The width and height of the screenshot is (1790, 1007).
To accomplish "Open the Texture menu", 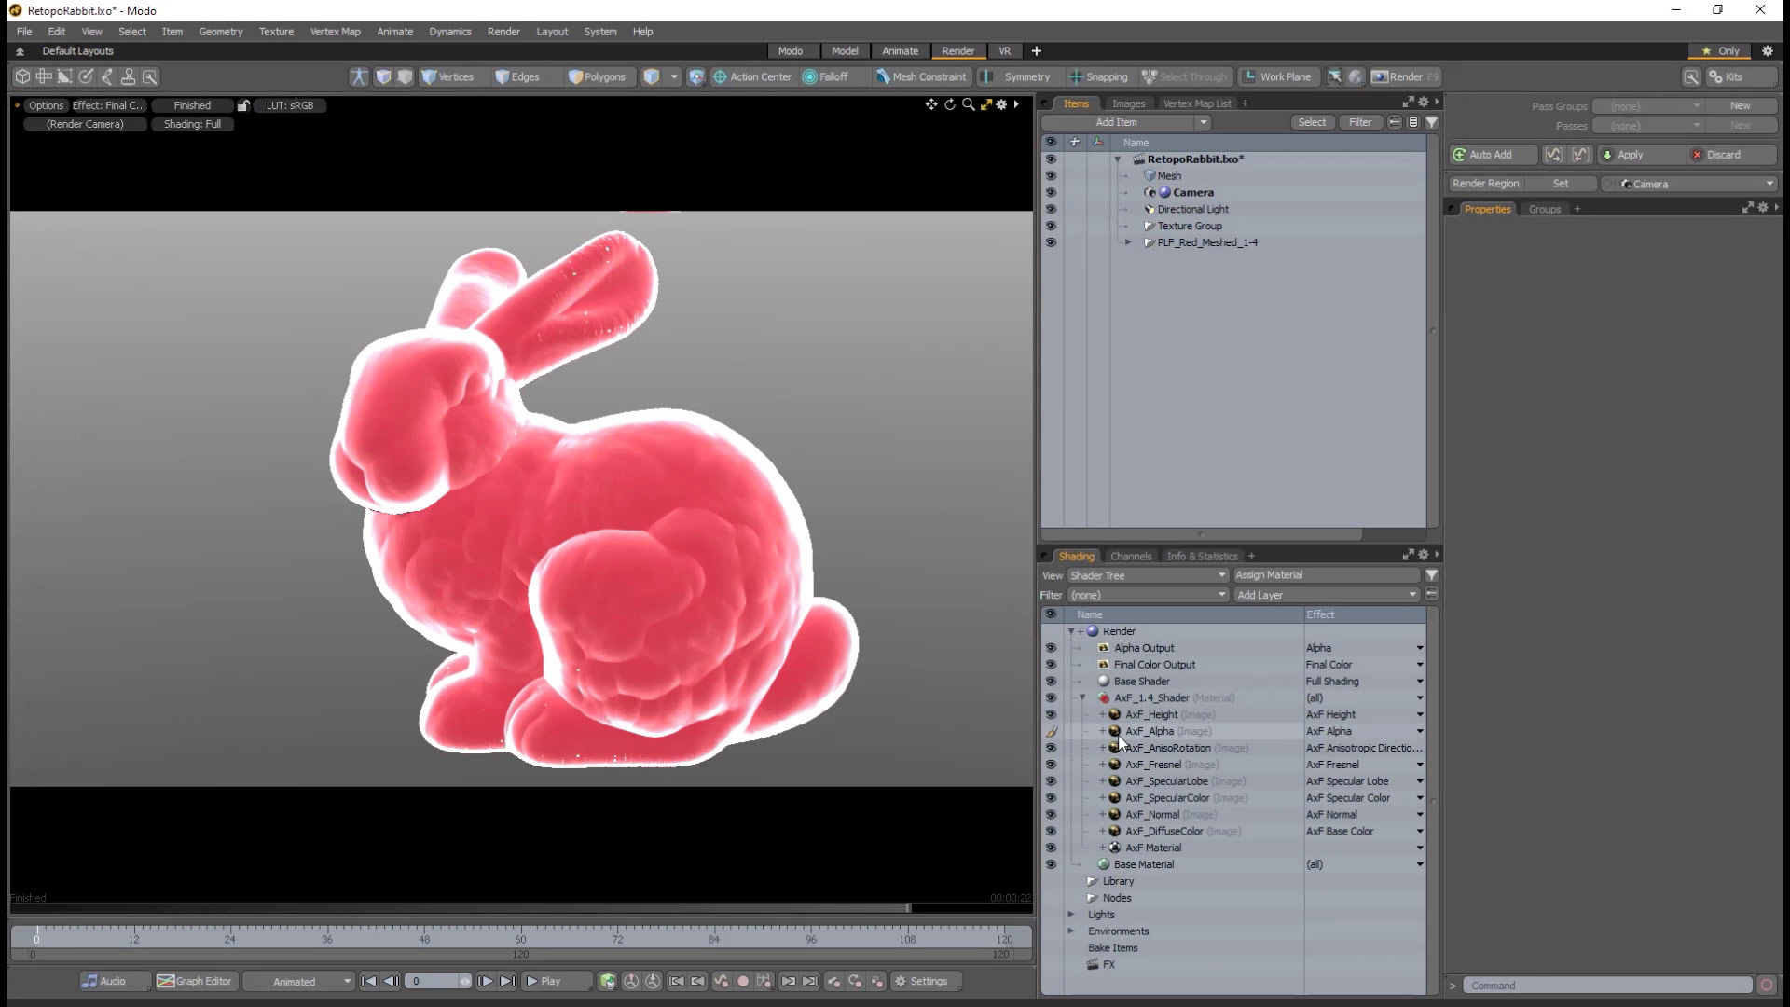I will [x=276, y=32].
